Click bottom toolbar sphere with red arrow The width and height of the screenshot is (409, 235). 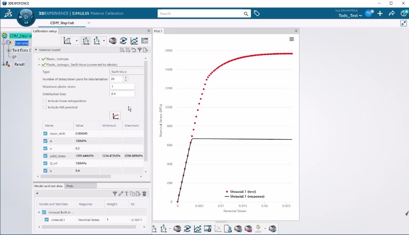248,229
